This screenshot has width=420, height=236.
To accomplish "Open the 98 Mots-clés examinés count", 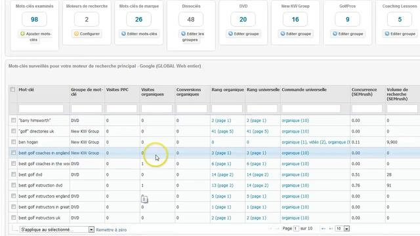I will click(34, 19).
